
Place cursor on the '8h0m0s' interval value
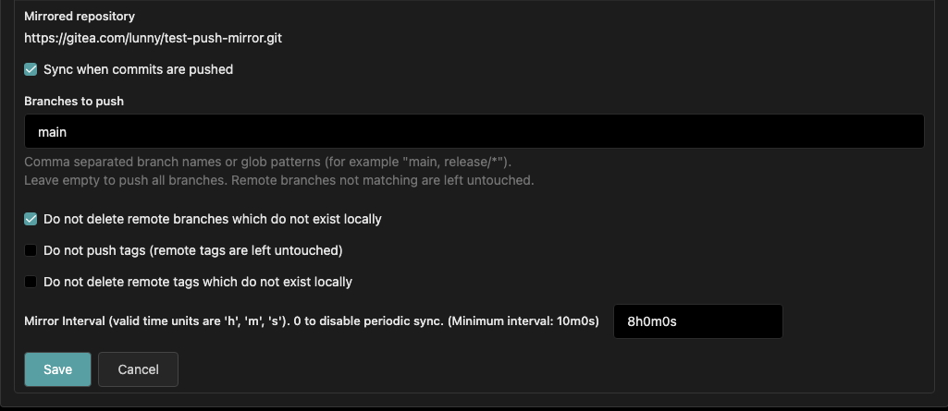pos(652,321)
